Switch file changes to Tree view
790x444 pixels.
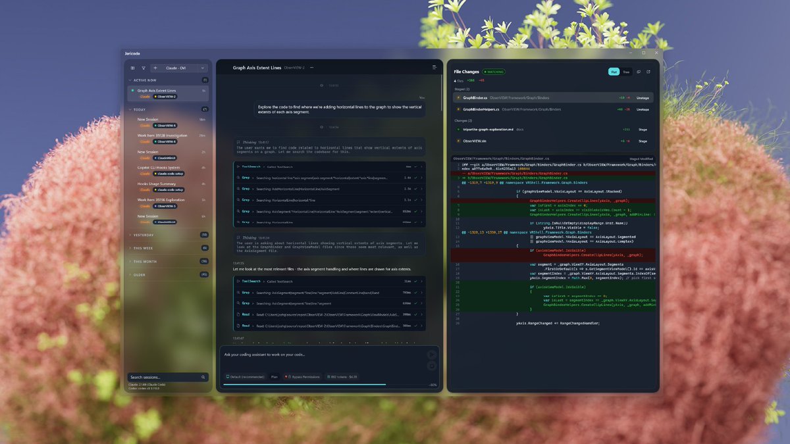tap(626, 72)
